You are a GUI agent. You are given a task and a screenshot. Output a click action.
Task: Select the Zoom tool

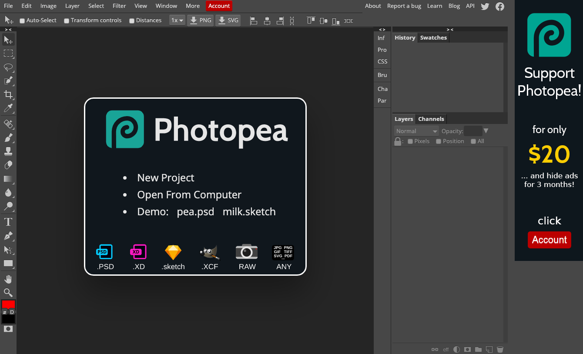[8, 292]
